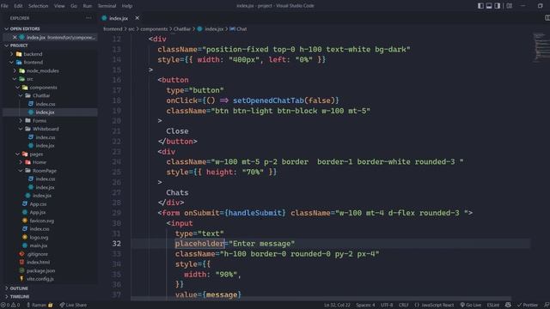Viewport: 550px width, 309px height.
Task: Open the Customize Layout icon
Action: (510, 6)
